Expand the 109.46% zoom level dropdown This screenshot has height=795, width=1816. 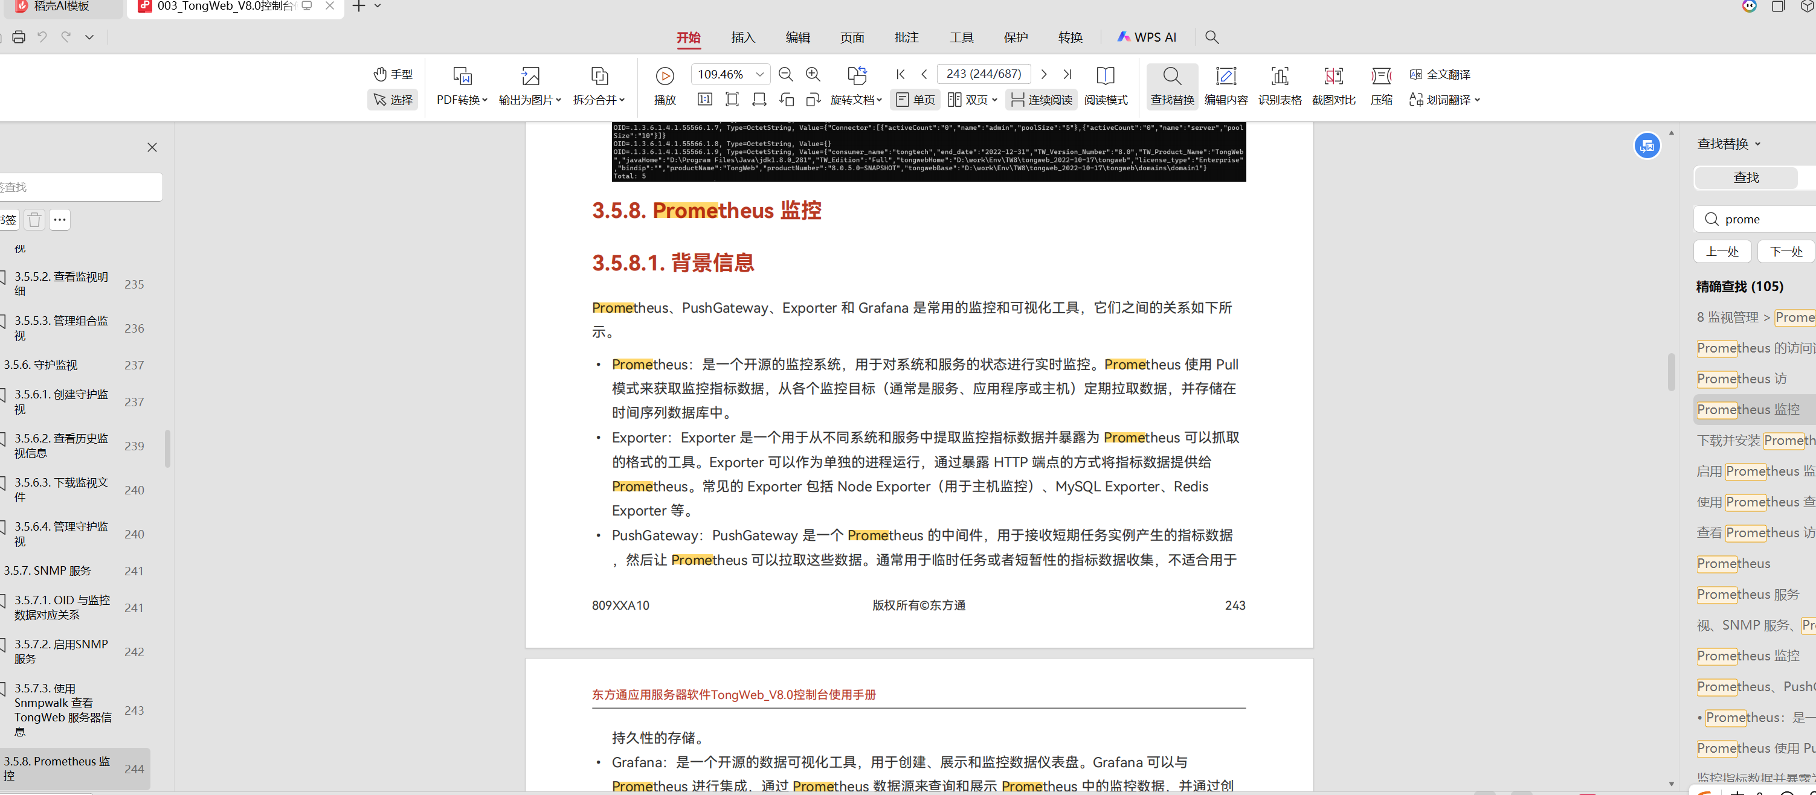[x=760, y=74]
